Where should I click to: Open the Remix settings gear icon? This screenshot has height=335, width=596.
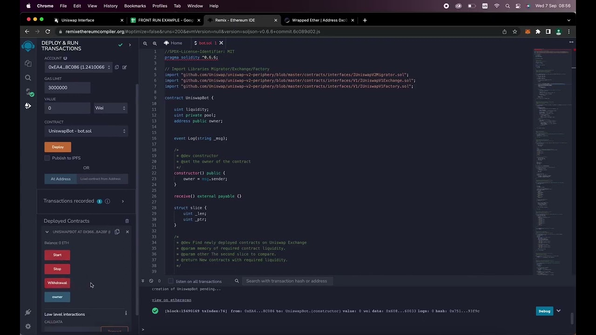coord(28,327)
